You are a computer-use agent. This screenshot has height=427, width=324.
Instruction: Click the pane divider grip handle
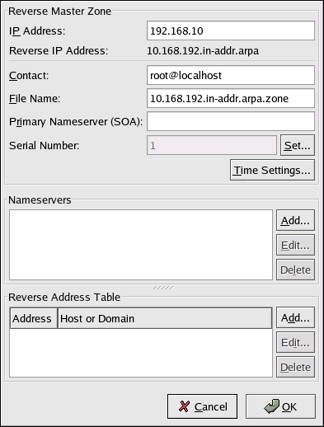point(163,288)
